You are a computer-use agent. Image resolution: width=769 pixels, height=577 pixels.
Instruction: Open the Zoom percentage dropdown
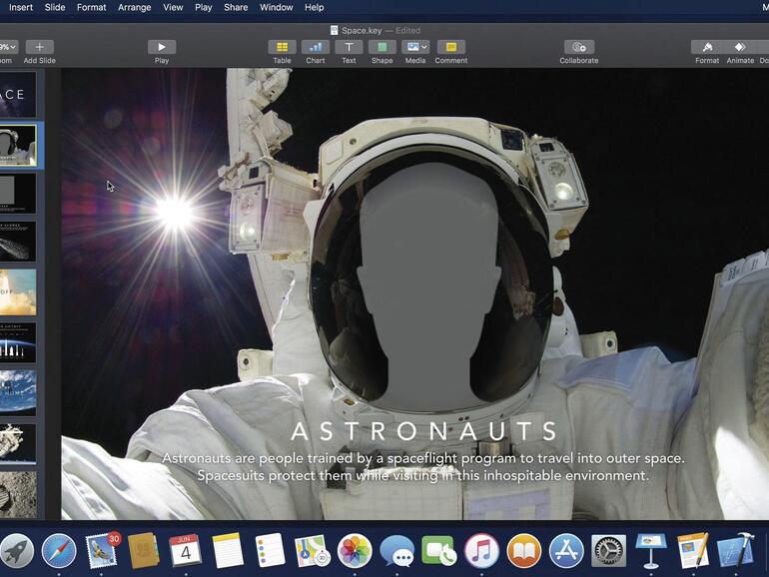tap(8, 47)
